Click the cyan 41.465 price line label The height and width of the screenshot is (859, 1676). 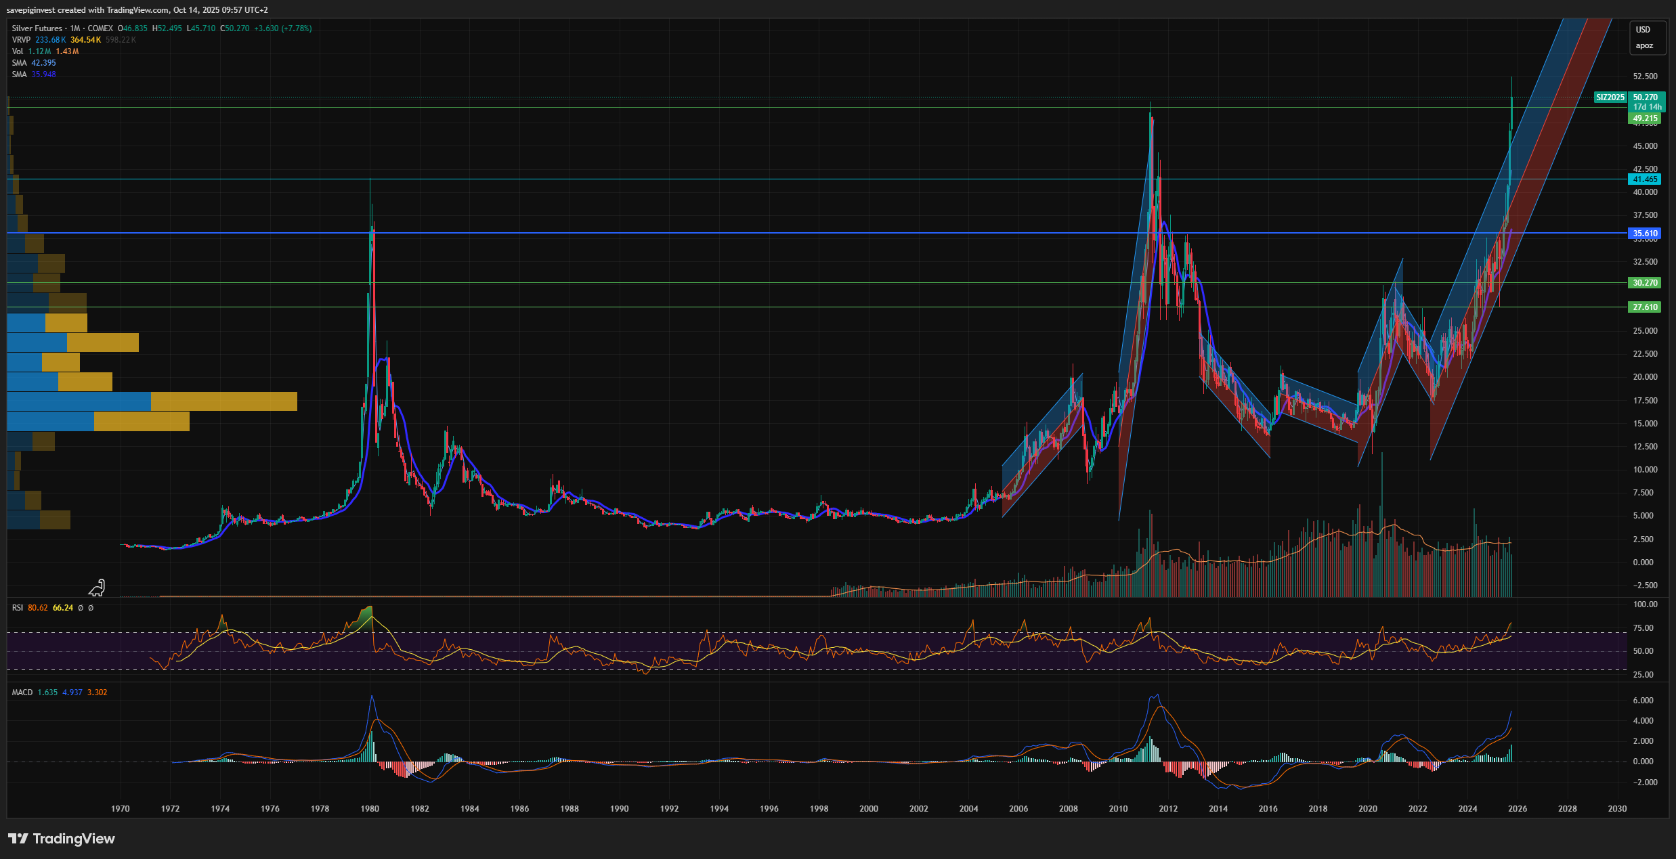pos(1645,179)
